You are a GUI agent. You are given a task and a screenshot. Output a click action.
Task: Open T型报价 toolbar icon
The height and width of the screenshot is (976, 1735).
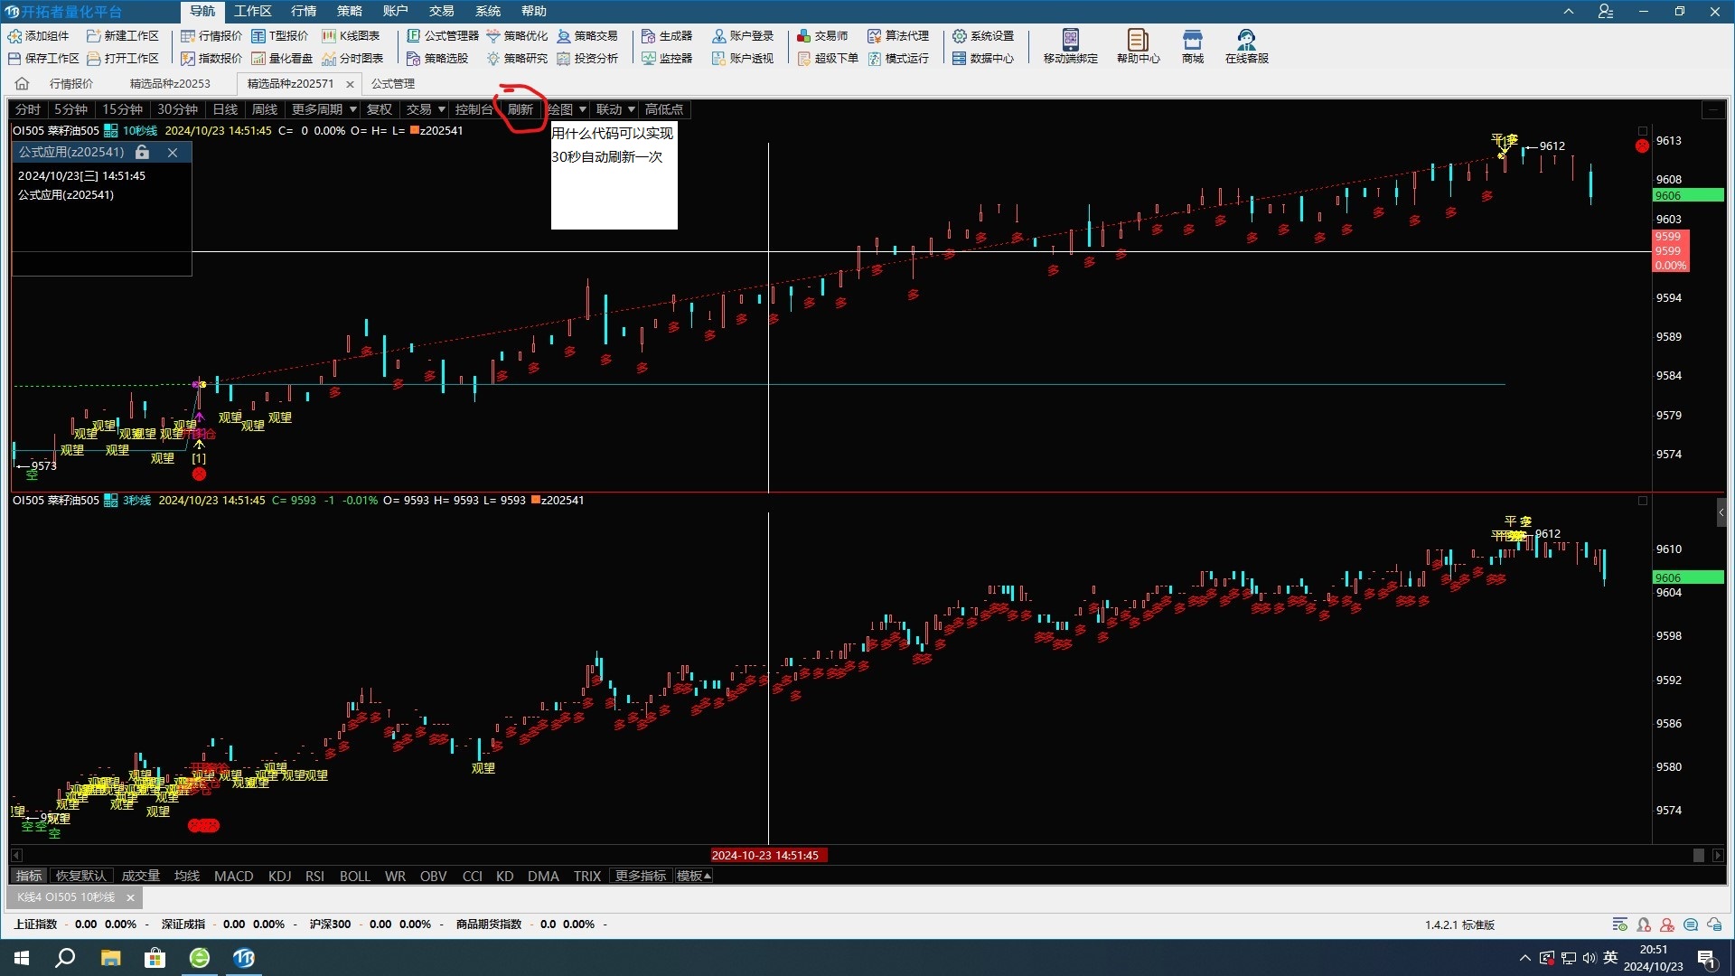(x=258, y=36)
